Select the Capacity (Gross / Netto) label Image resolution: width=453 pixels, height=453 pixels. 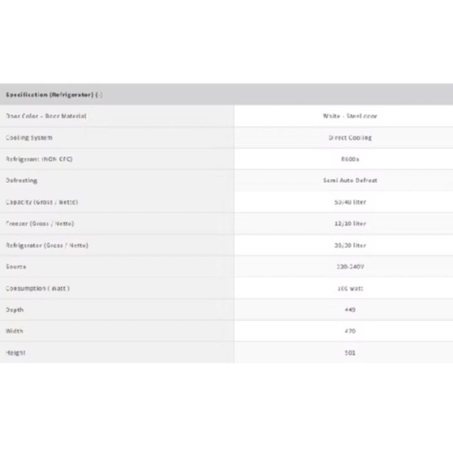tap(42, 202)
